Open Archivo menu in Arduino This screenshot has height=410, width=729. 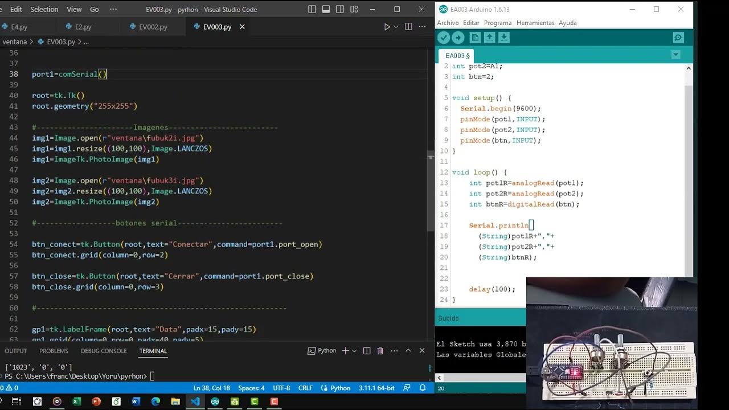tap(448, 23)
